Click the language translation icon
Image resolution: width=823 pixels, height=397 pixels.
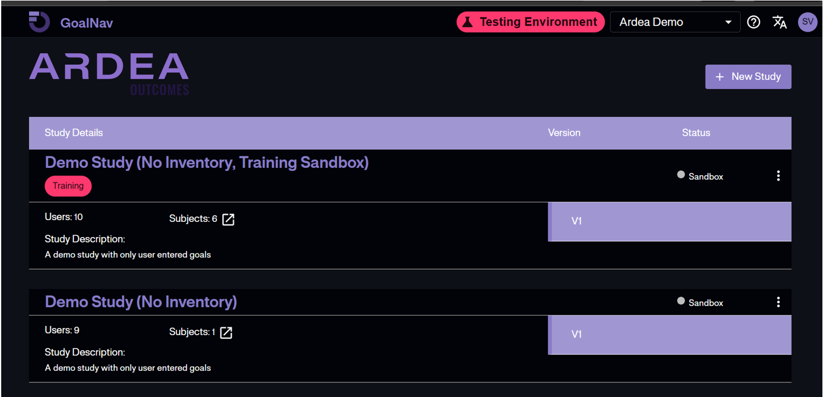click(780, 22)
